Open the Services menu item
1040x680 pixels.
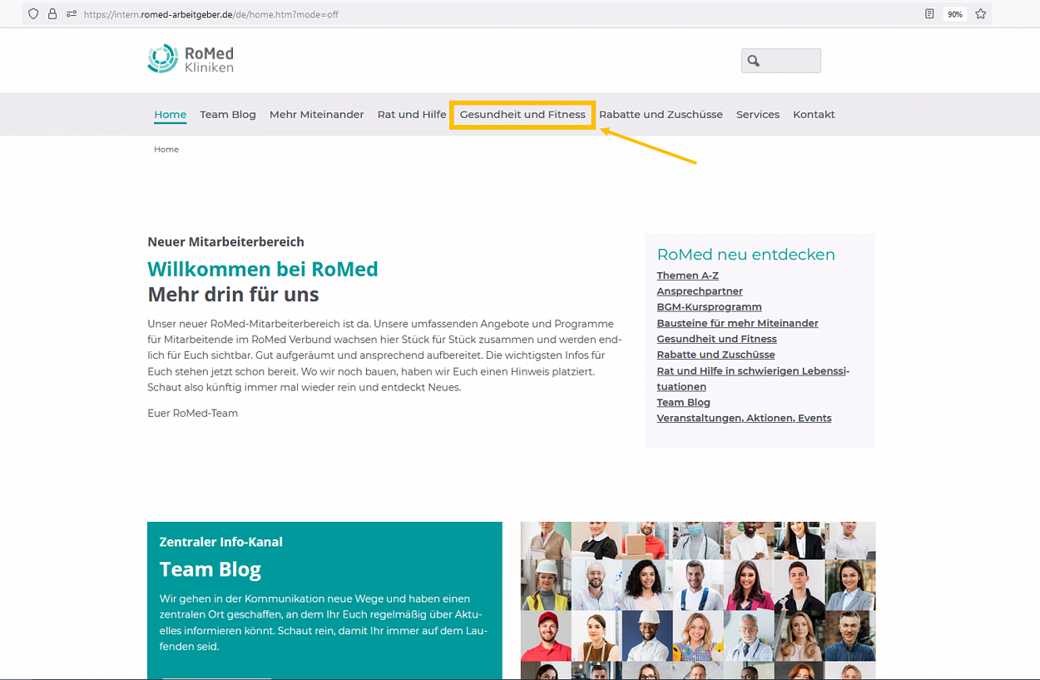point(758,115)
